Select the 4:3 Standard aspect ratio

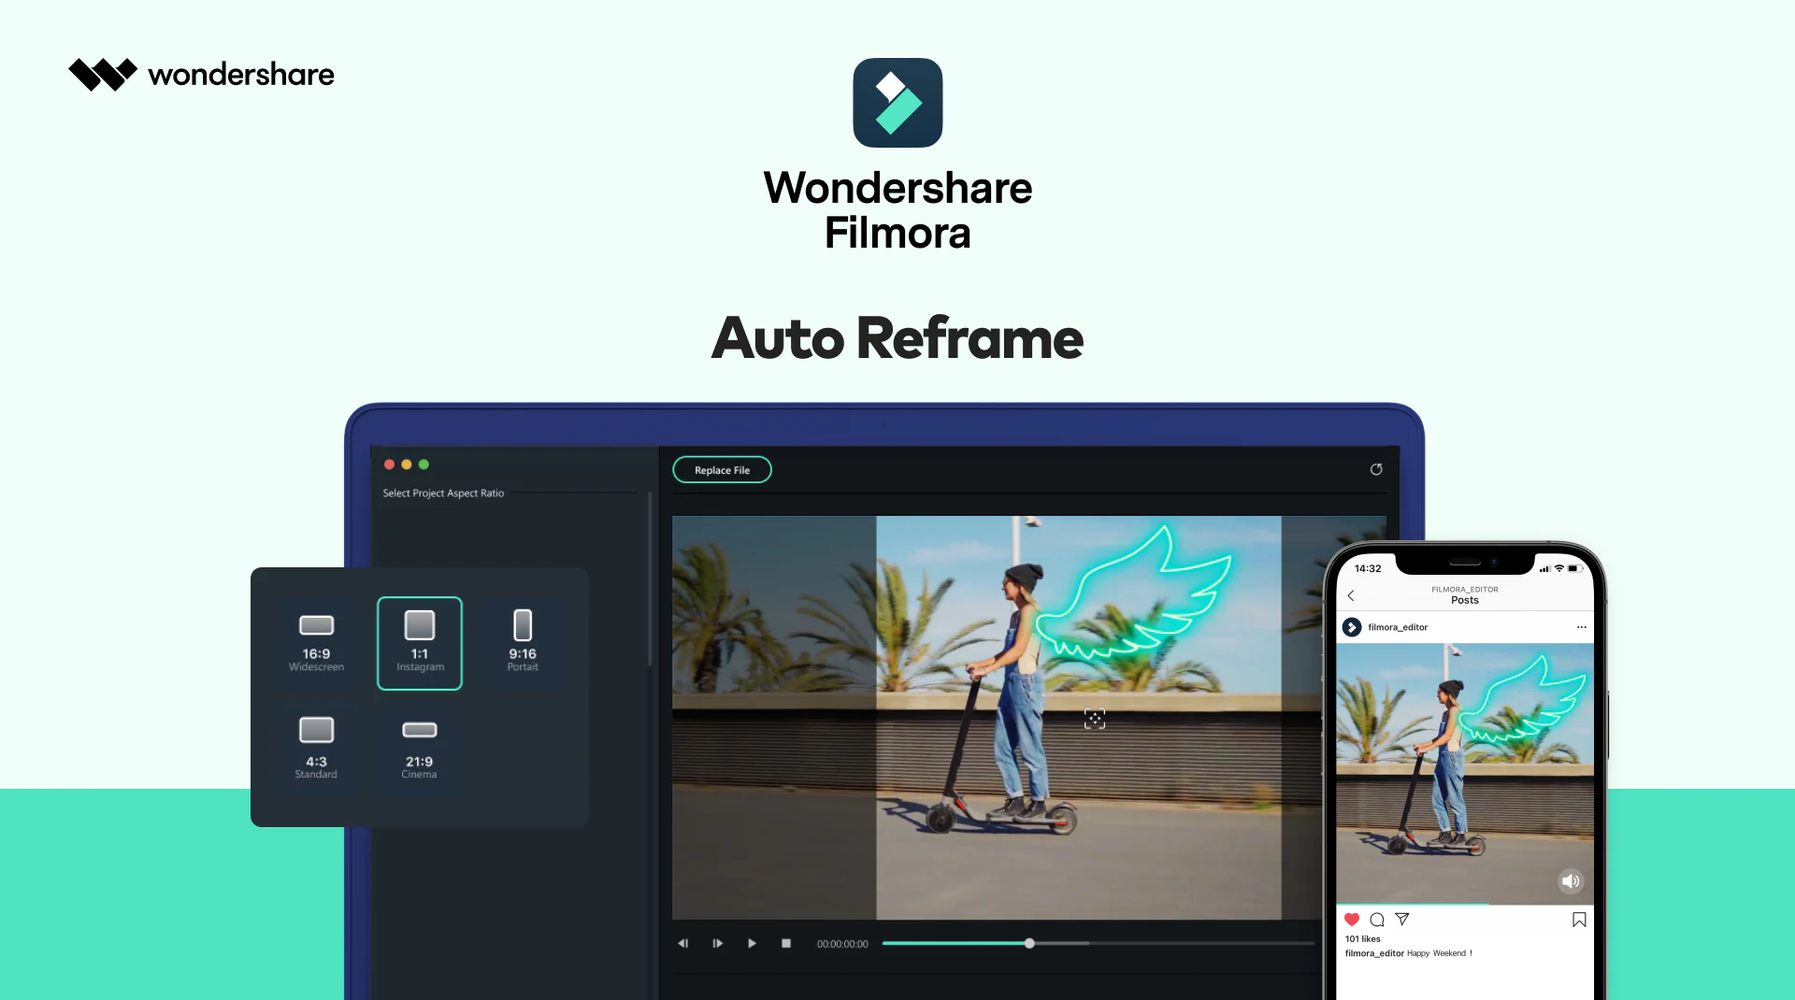[x=316, y=748]
